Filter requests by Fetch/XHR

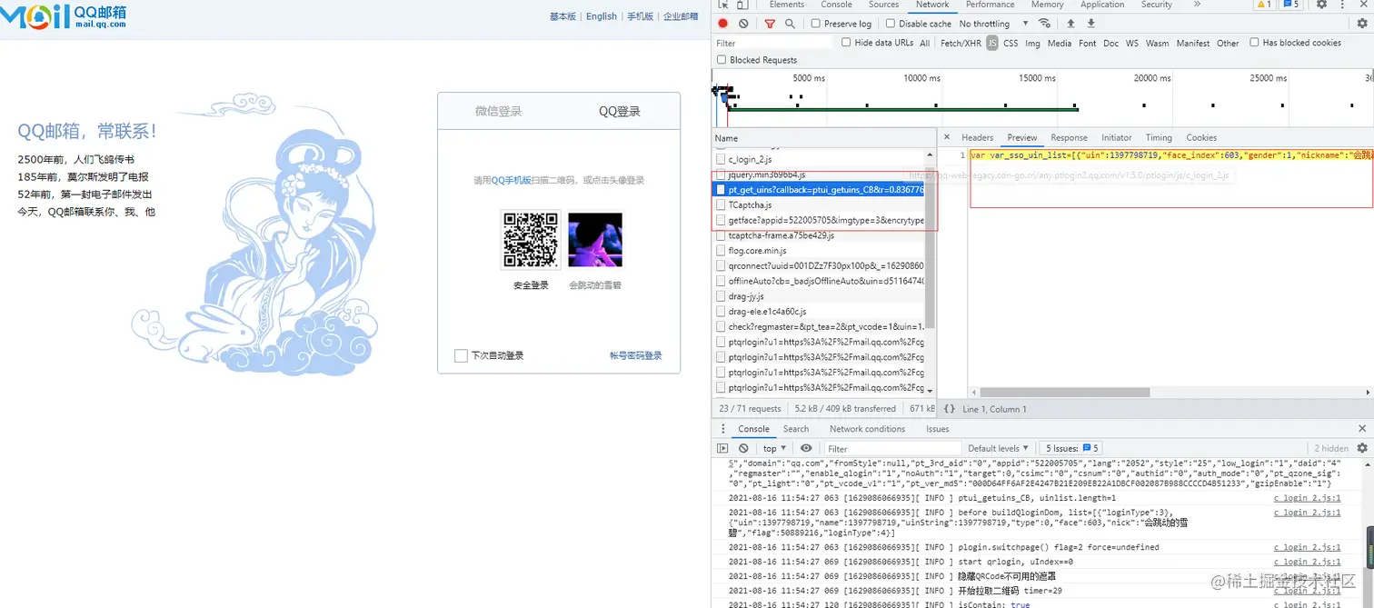point(961,43)
